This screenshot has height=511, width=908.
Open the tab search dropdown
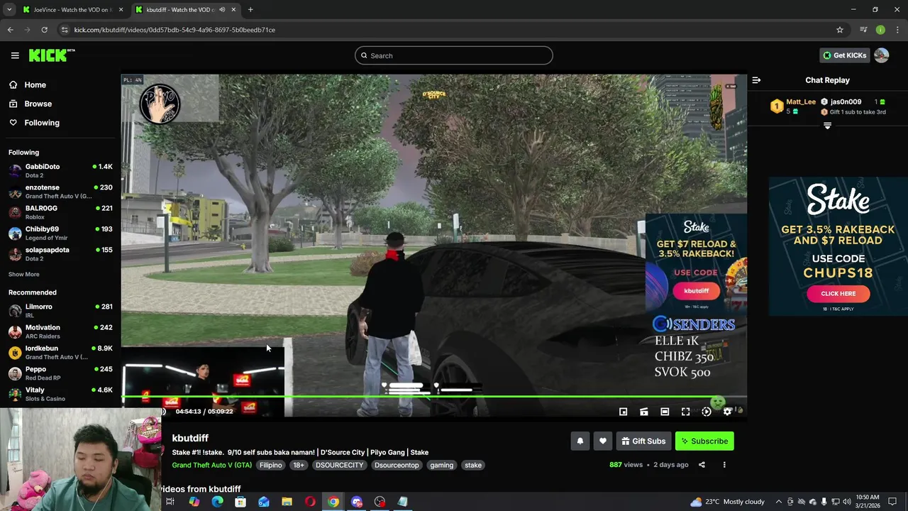point(9,10)
